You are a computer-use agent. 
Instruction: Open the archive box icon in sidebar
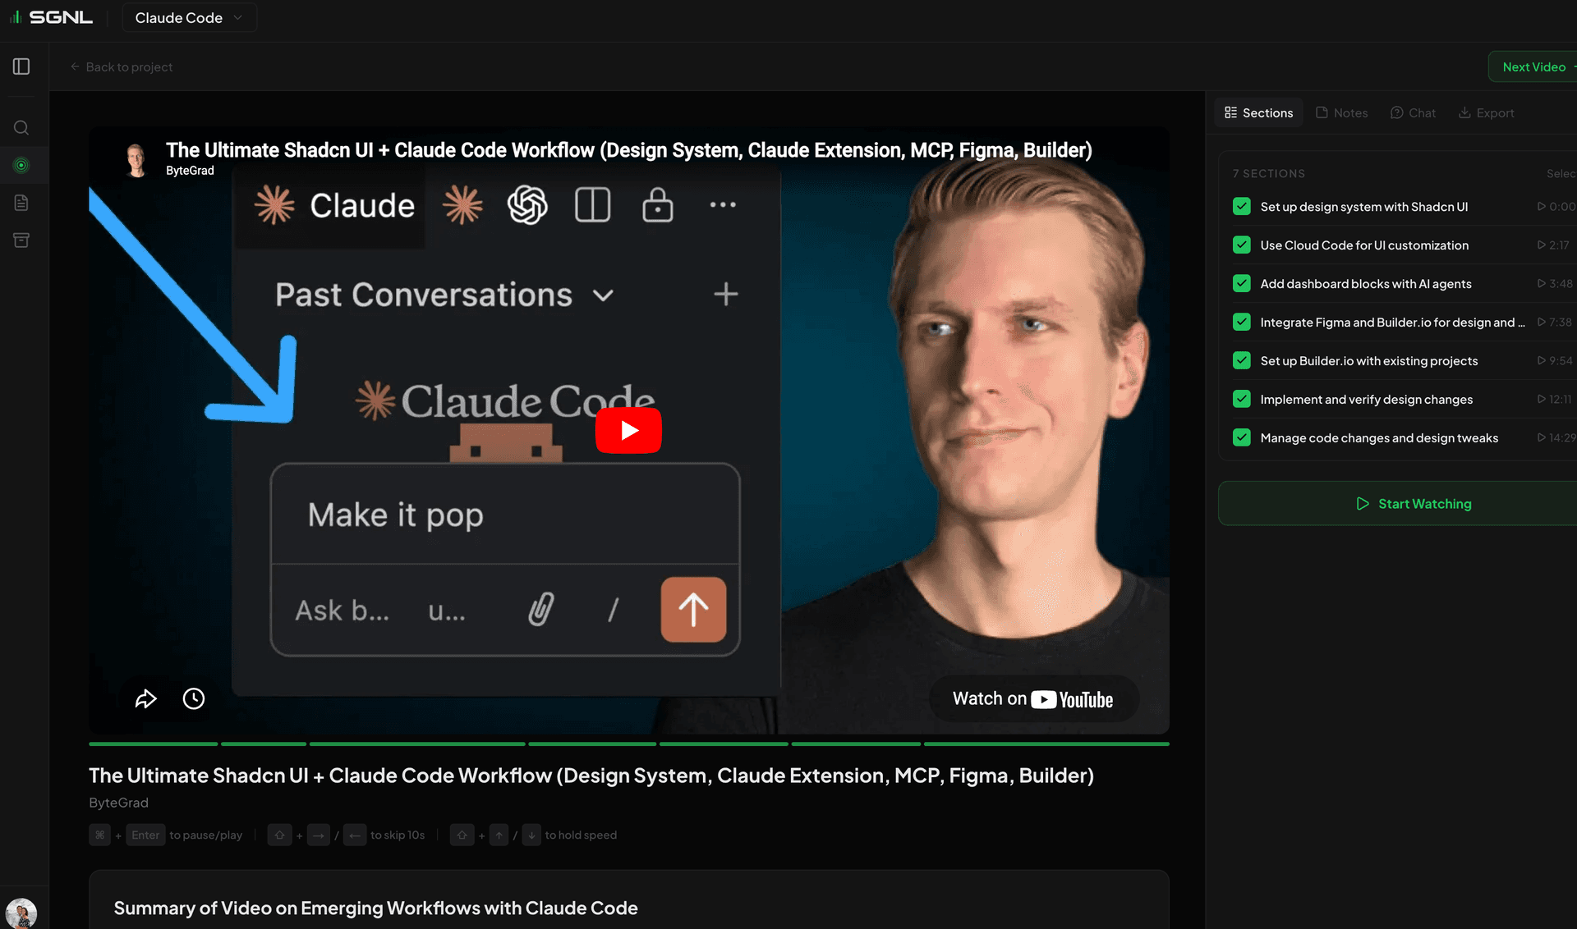[21, 240]
